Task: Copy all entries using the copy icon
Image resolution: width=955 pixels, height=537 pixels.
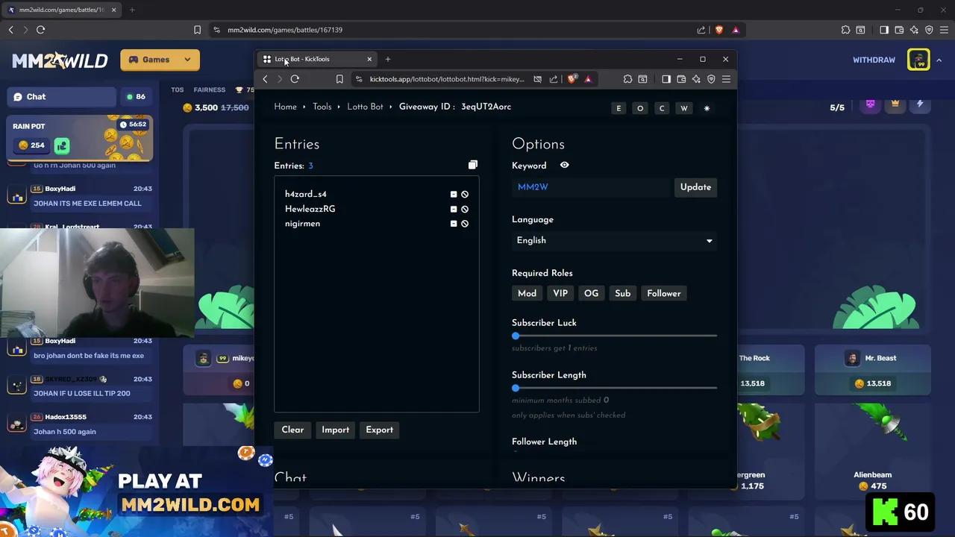Action: 472,165
